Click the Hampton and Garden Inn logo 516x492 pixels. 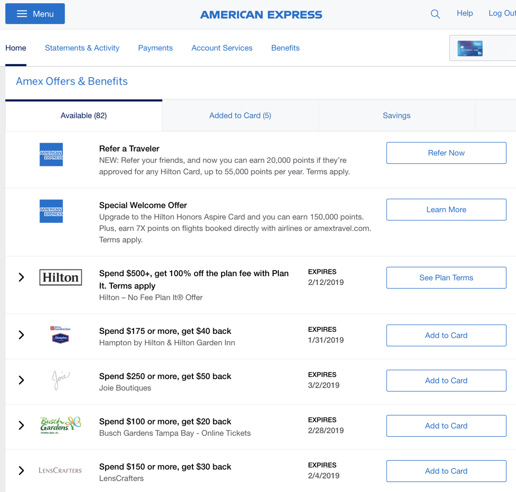coord(60,335)
